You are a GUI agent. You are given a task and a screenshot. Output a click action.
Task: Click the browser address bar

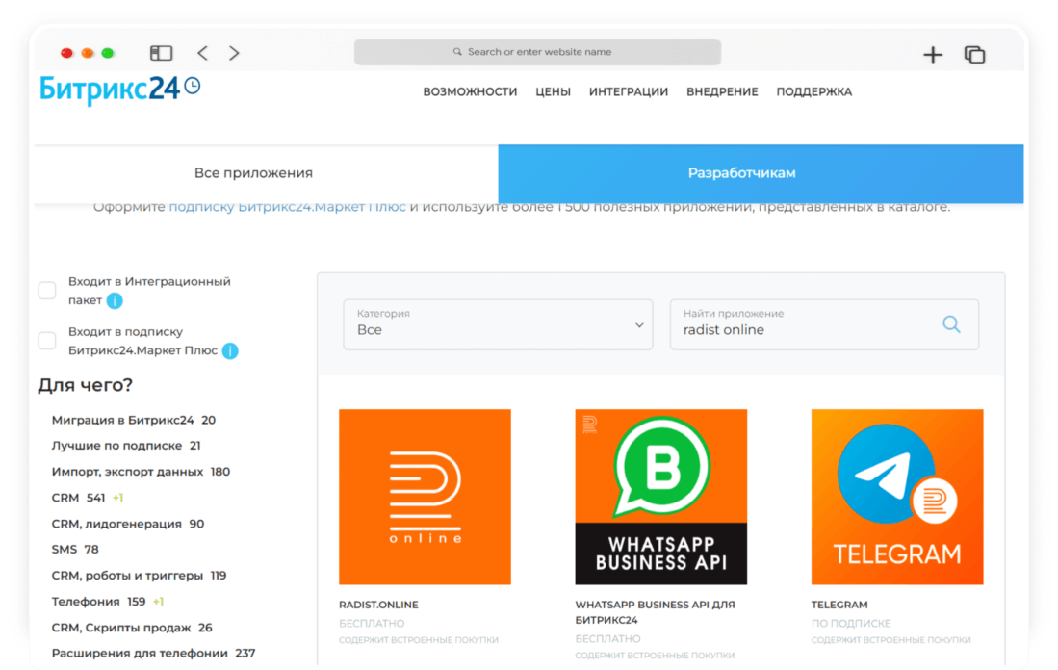pos(538,52)
